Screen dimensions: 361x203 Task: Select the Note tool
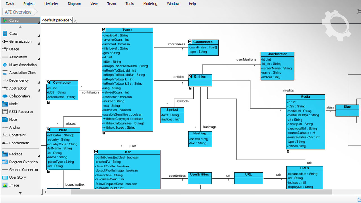(13, 120)
